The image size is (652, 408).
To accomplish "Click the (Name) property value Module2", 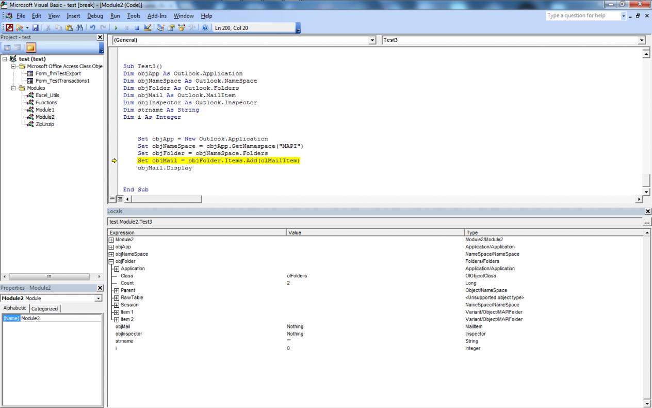I will pos(61,318).
